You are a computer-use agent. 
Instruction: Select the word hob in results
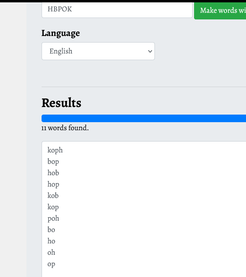[x=53, y=173]
